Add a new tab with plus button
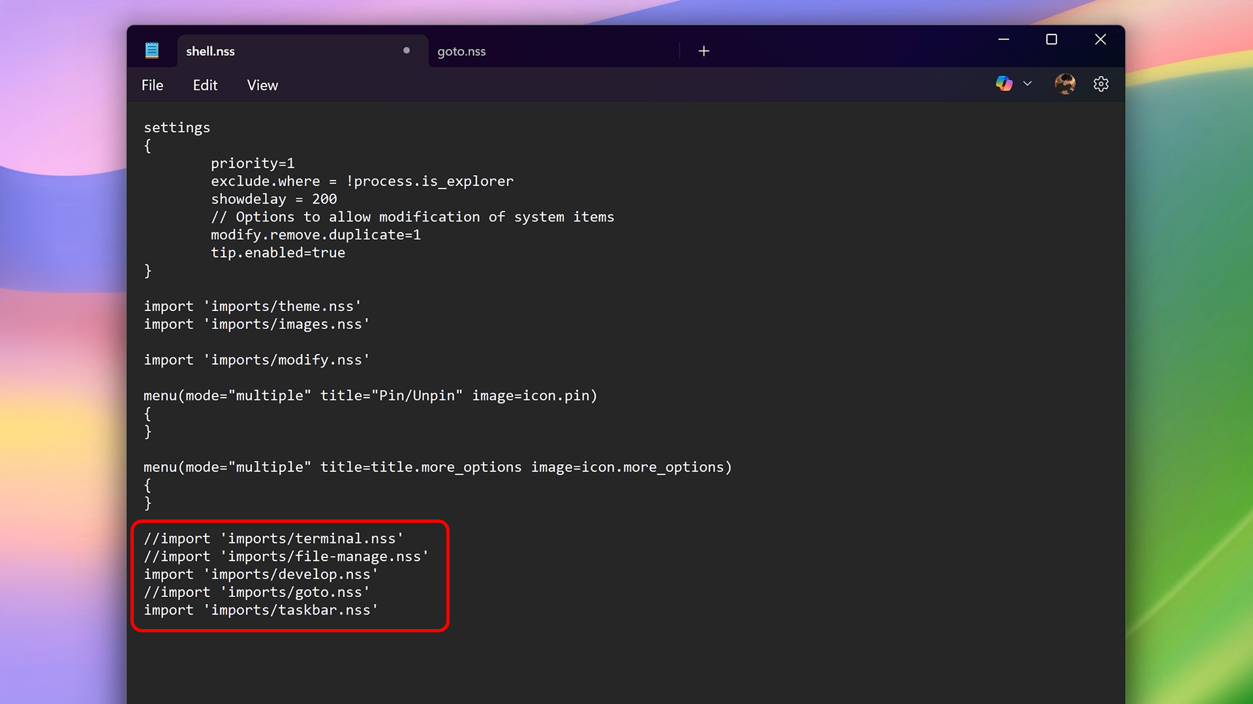The height and width of the screenshot is (704, 1253). 704,51
